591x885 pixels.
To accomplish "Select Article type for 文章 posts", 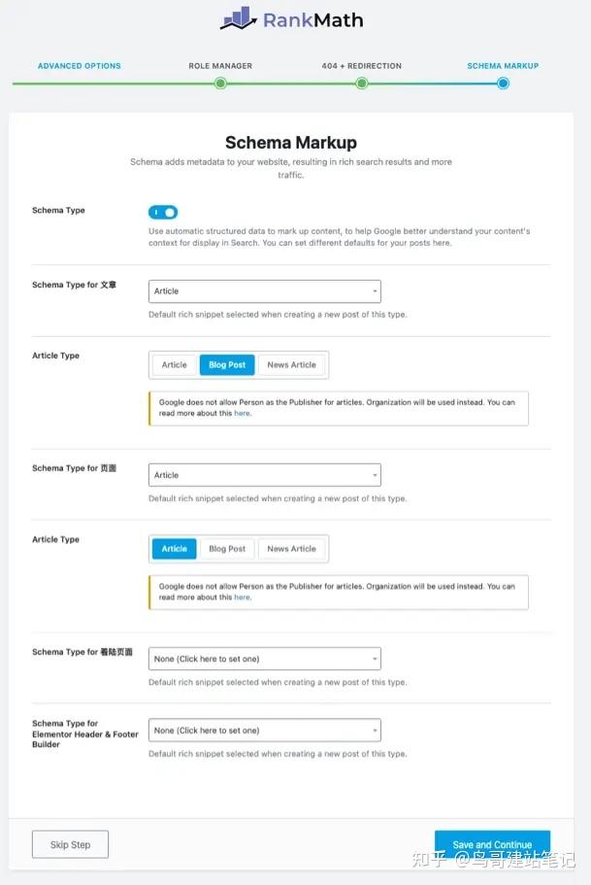I will pyautogui.click(x=175, y=364).
